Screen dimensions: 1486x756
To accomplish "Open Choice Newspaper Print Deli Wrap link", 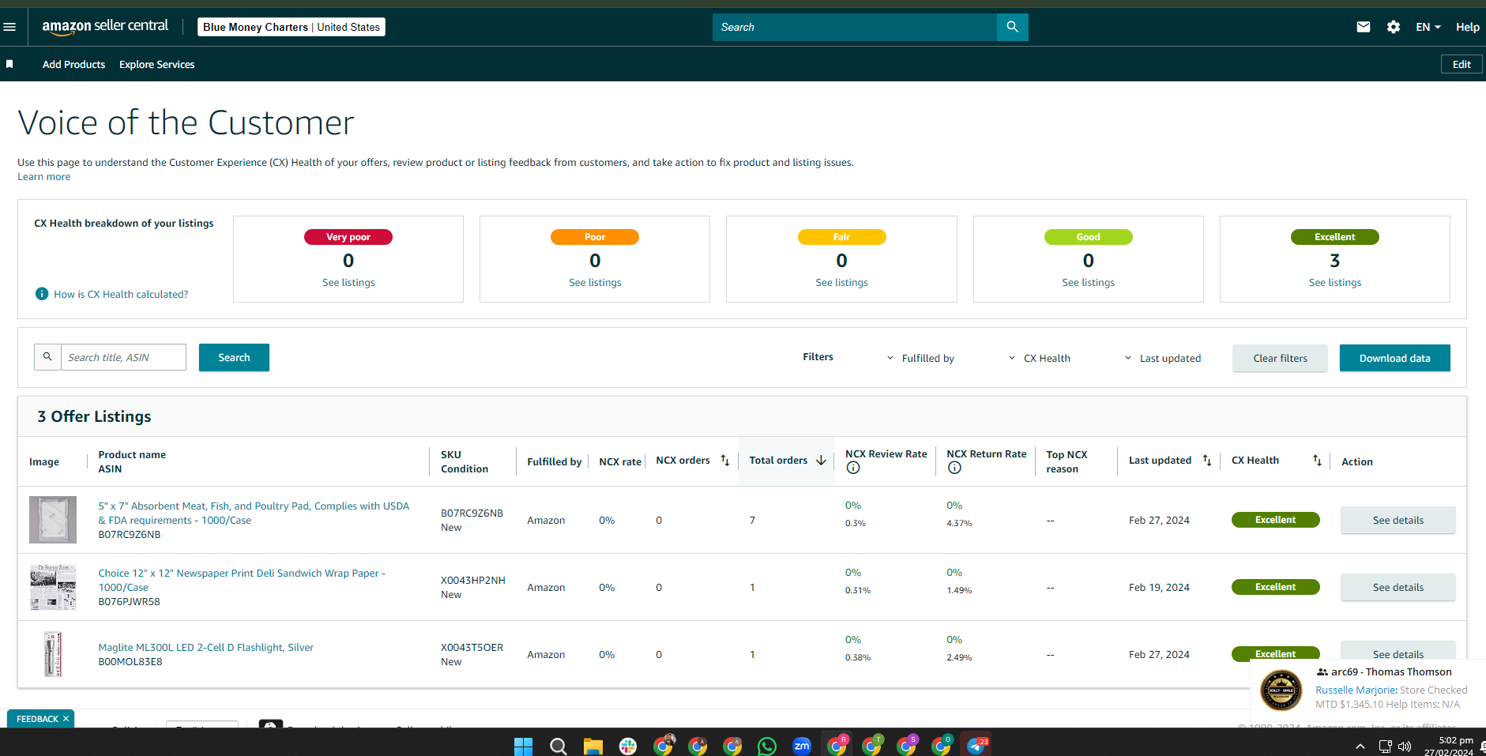I will pos(242,580).
